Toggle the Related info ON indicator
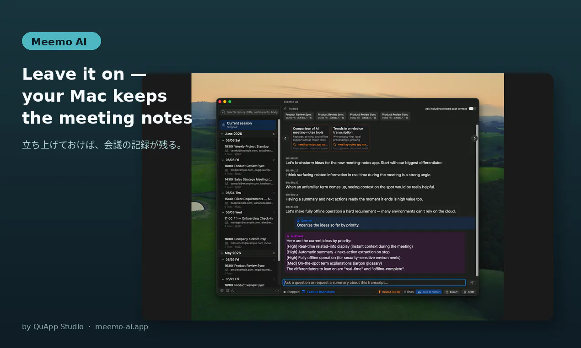 [389, 292]
